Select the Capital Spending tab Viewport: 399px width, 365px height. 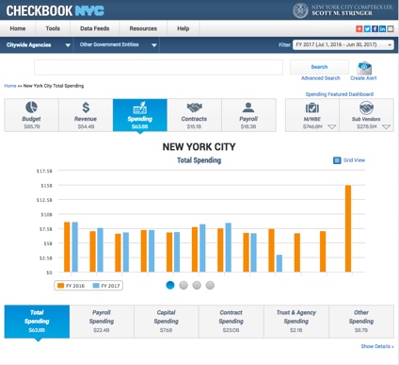pyautogui.click(x=167, y=322)
